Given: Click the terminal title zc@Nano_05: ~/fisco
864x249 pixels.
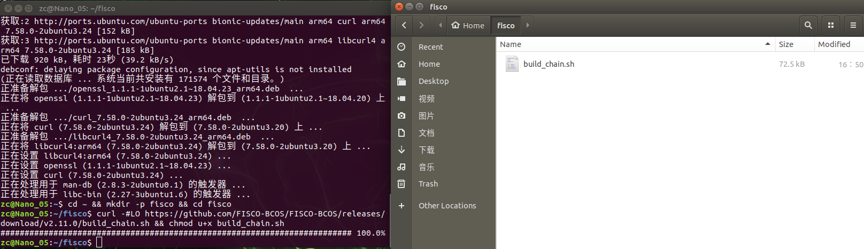Looking at the screenshot, I should (x=77, y=9).
